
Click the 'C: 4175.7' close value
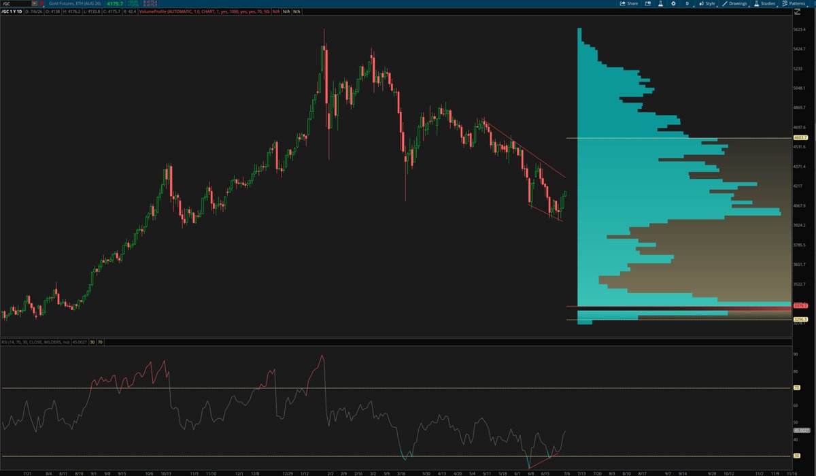point(112,12)
